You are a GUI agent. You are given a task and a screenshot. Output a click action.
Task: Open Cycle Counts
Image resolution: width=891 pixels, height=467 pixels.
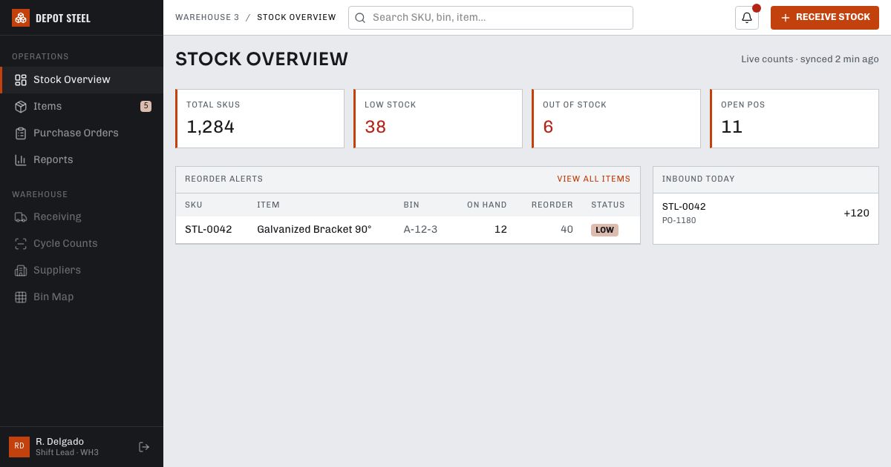82,244
